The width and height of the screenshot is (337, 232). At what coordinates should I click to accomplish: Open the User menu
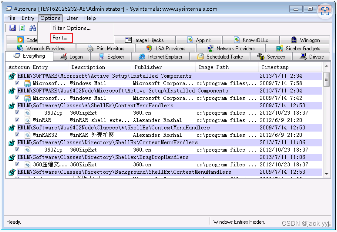[x=72, y=18]
